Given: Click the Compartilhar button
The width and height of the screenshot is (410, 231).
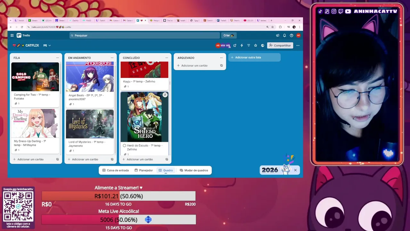Looking at the screenshot, I should (280, 46).
